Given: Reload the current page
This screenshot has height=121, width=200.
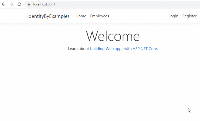Looking at the screenshot, I should 19,4.
